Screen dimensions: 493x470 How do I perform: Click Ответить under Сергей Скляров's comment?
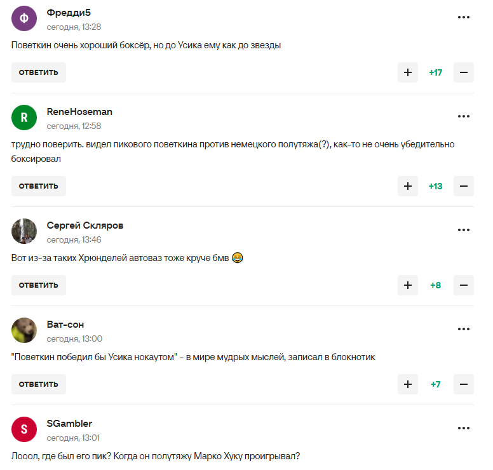click(39, 285)
